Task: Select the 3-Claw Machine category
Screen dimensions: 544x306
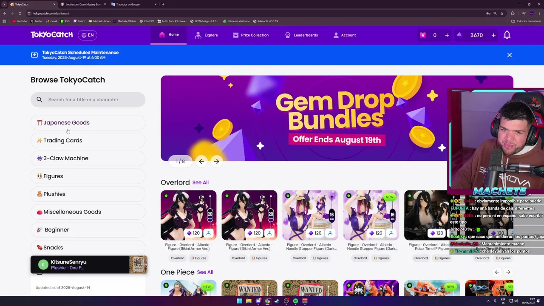Action: click(x=88, y=158)
